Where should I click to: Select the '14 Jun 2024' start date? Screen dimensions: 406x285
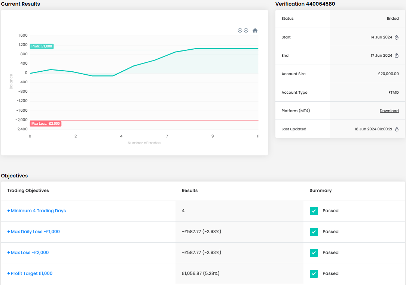click(x=381, y=37)
